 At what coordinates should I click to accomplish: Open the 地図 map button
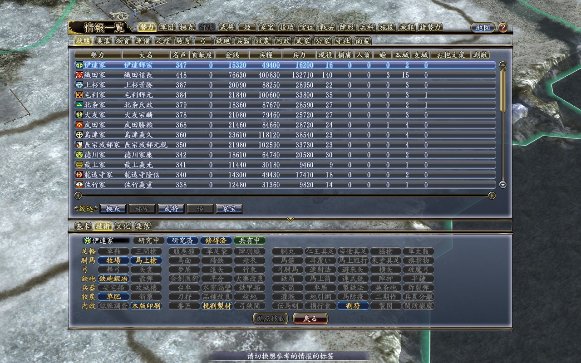pyautogui.click(x=483, y=28)
